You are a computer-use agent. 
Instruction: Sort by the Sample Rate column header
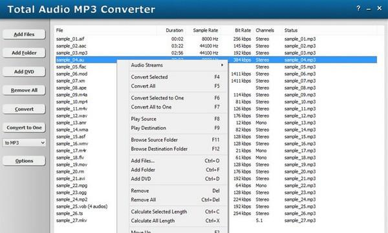coord(206,30)
